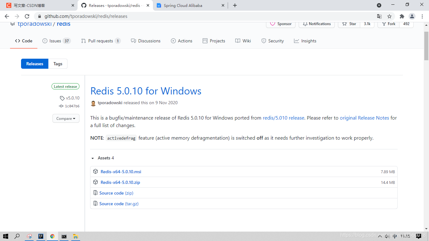The height and width of the screenshot is (241, 429).
Task: Open the Windows Start menu
Action: [6, 236]
